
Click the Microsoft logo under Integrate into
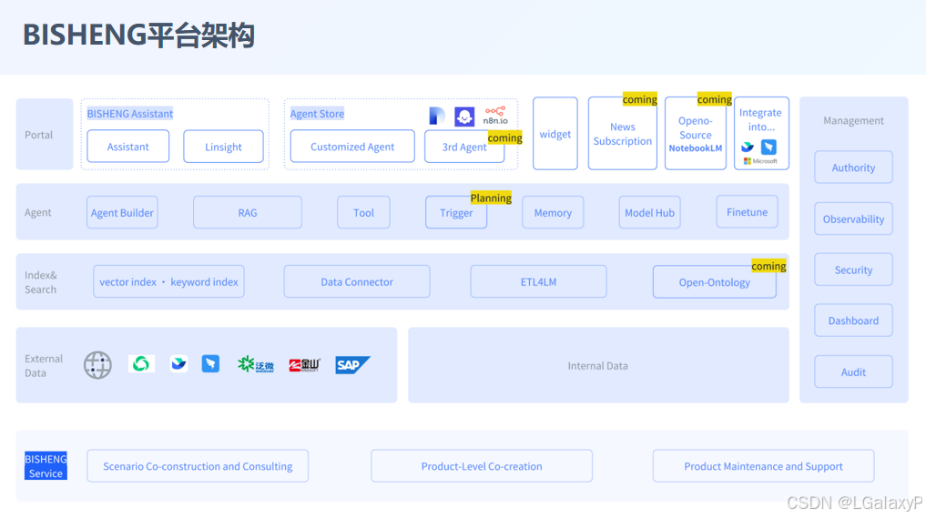pos(760,160)
